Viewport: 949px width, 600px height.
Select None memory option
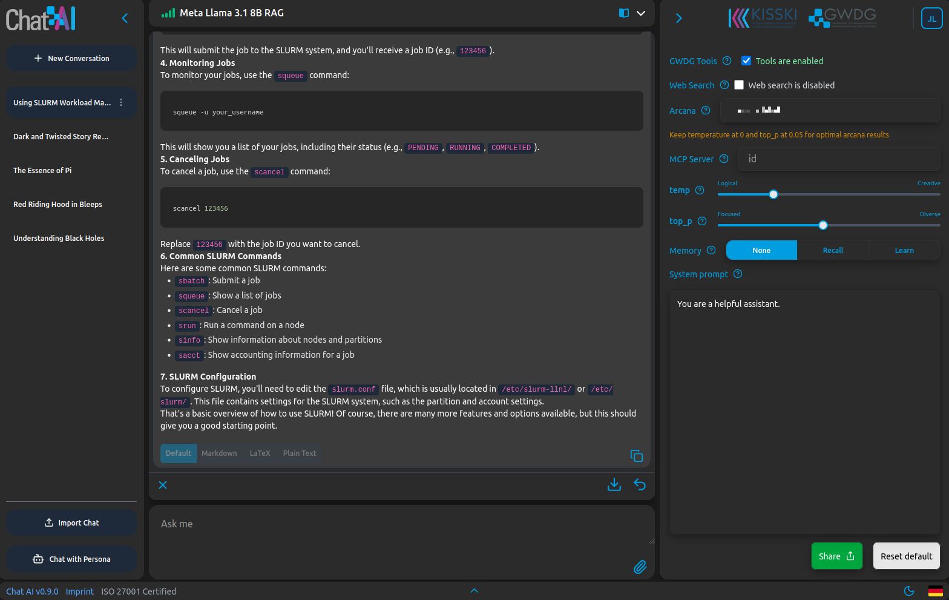pyautogui.click(x=761, y=250)
